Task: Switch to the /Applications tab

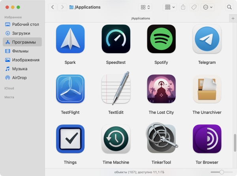Action: click(x=141, y=18)
